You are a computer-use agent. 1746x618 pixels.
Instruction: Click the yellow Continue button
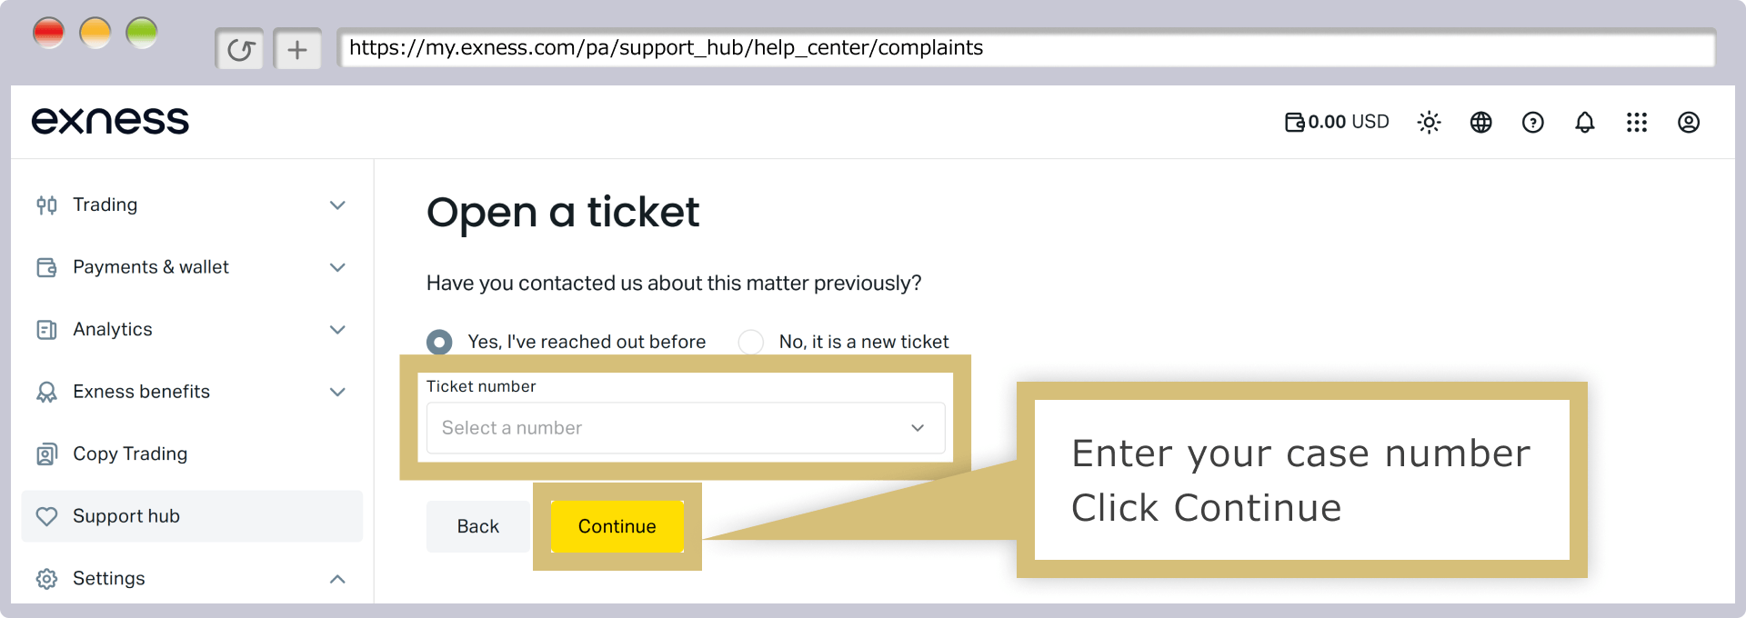617,526
